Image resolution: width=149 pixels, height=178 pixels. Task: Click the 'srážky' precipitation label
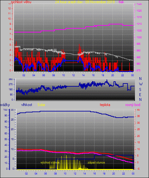click(x=5, y=105)
